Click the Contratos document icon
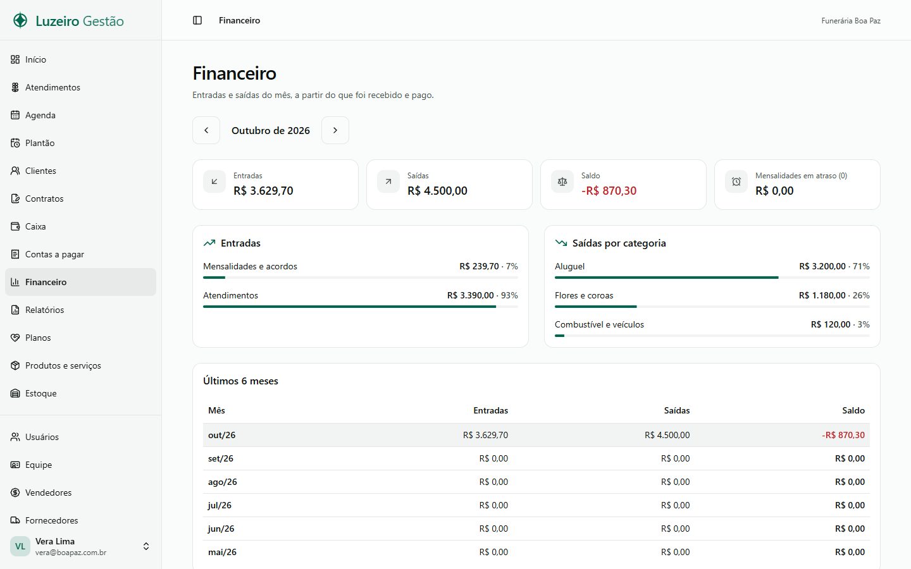The height and width of the screenshot is (569, 911). coord(15,199)
